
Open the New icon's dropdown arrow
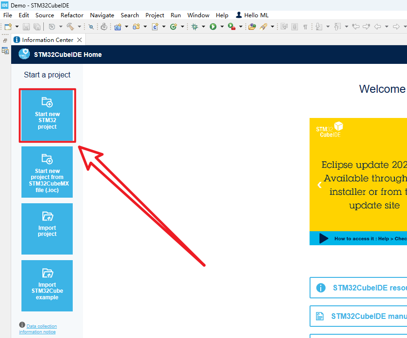(17, 27)
